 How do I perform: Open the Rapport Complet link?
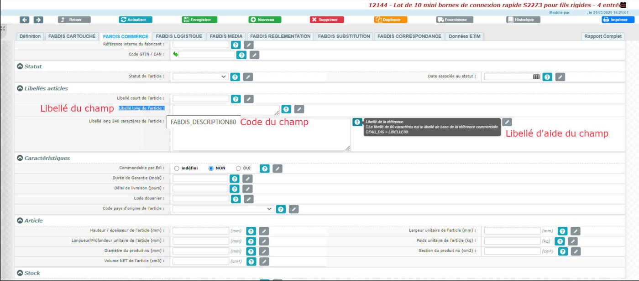[602, 36]
